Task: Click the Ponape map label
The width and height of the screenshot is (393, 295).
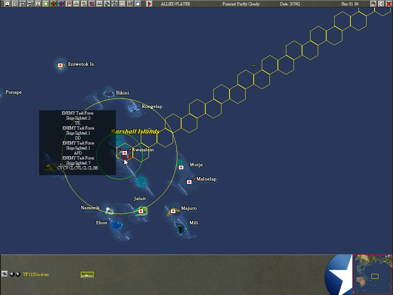Action: pyautogui.click(x=14, y=92)
